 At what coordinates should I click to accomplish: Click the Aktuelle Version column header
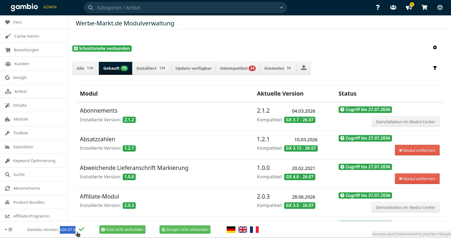click(x=280, y=94)
